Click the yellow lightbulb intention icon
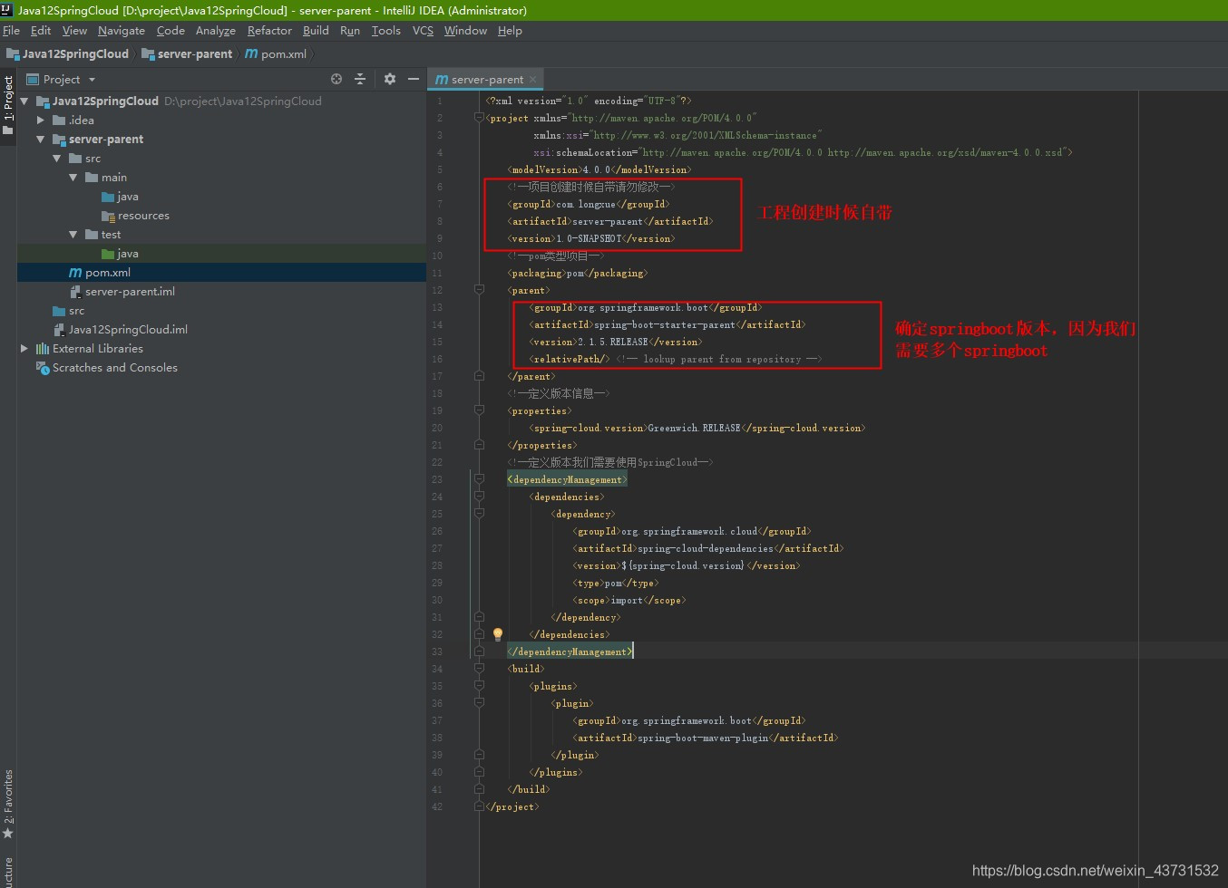 497,634
